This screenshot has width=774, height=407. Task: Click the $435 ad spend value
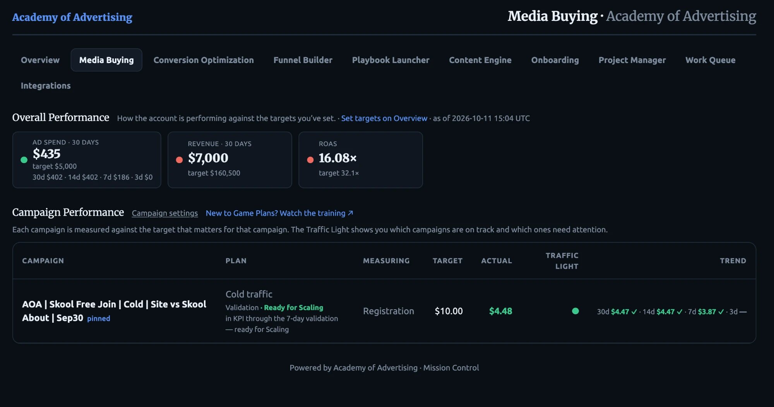(46, 154)
